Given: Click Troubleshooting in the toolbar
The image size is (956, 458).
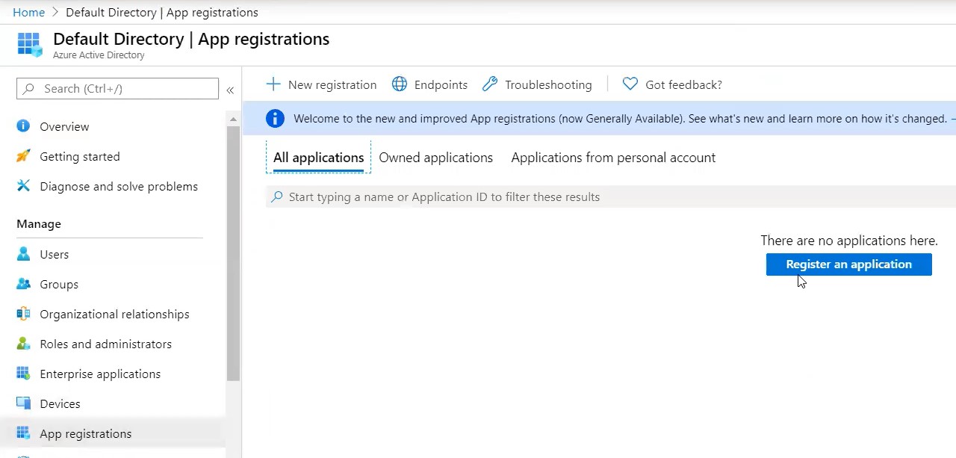Looking at the screenshot, I should [x=538, y=84].
